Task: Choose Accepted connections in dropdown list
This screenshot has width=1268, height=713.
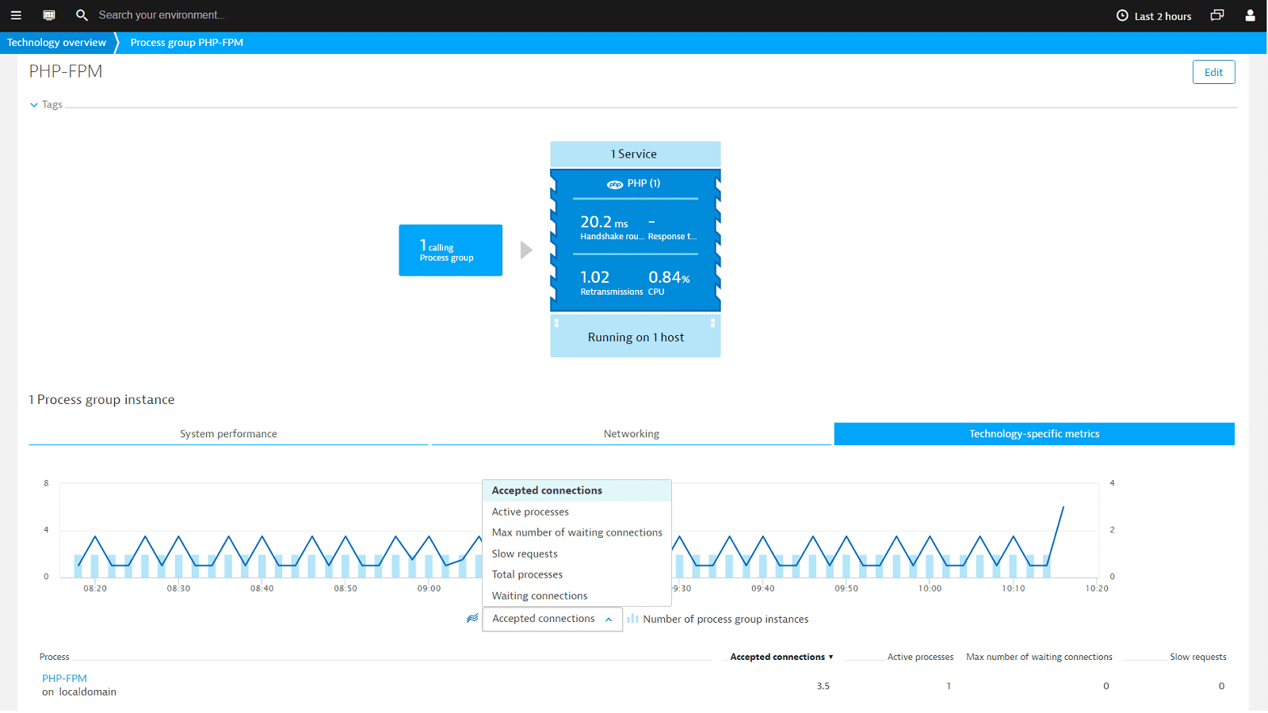Action: [x=577, y=490]
